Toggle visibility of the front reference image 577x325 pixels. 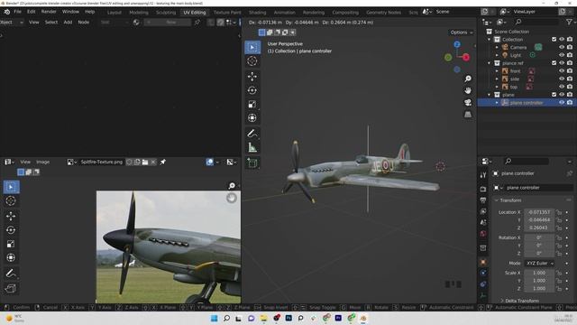click(562, 70)
